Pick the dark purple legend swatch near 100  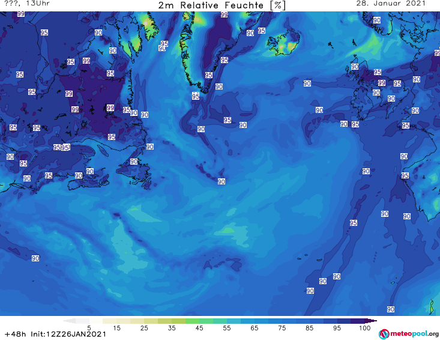pyautogui.click(x=358, y=321)
